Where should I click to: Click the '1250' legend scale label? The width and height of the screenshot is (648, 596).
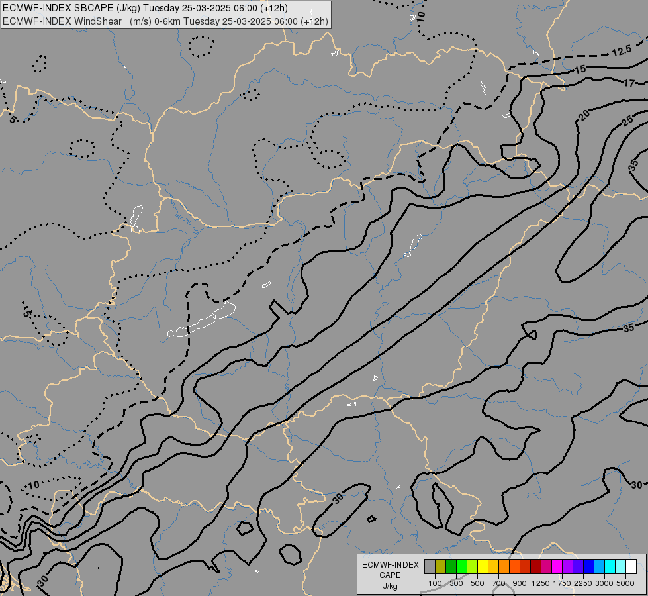point(541,583)
